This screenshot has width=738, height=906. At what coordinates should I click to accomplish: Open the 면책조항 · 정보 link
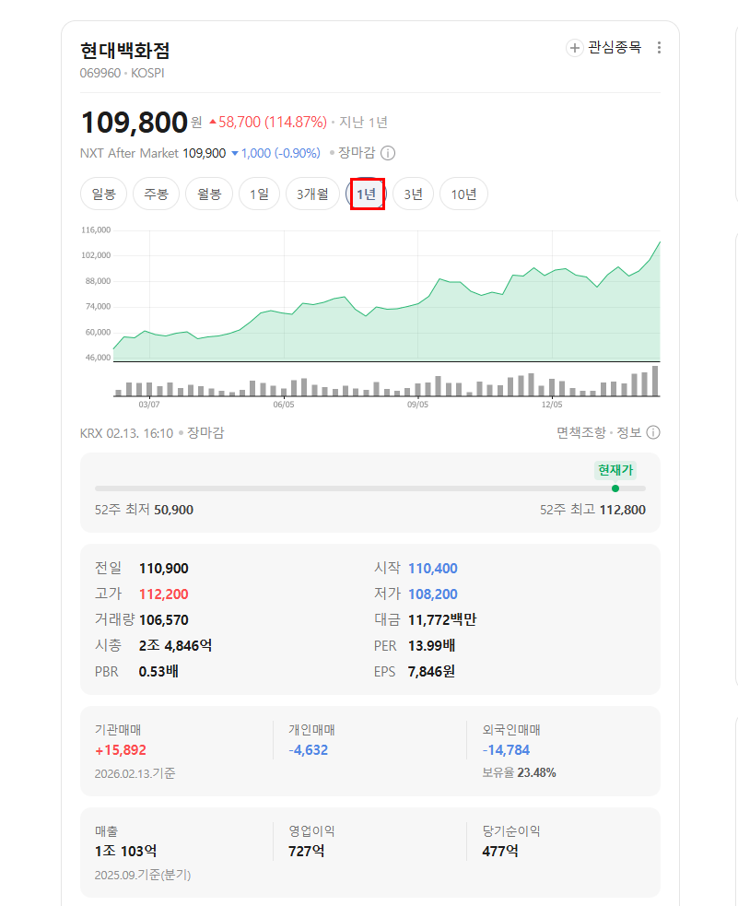pos(599,432)
